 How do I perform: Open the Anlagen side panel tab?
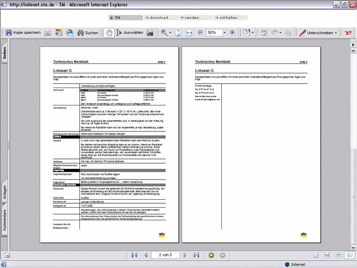(4, 192)
